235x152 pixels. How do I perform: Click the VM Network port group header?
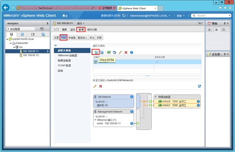pyautogui.click(x=114, y=97)
